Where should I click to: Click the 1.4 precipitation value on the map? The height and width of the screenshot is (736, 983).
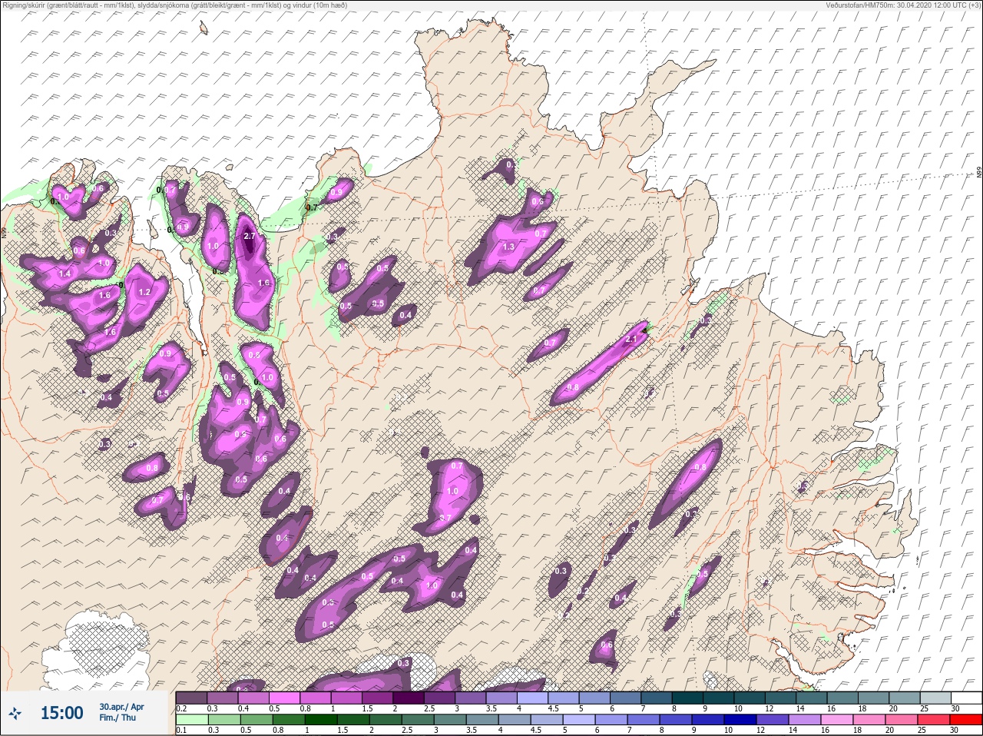pos(65,274)
